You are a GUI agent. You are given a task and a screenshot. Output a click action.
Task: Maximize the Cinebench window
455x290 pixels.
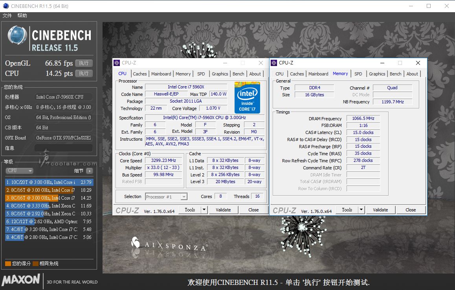[429, 6]
